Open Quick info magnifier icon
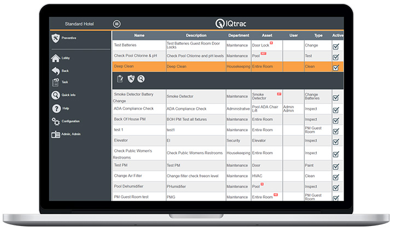Viewport: 394px width, 232px height. click(55, 95)
